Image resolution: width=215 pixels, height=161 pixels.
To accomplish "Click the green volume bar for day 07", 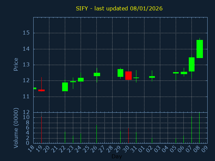I will (191, 130).
